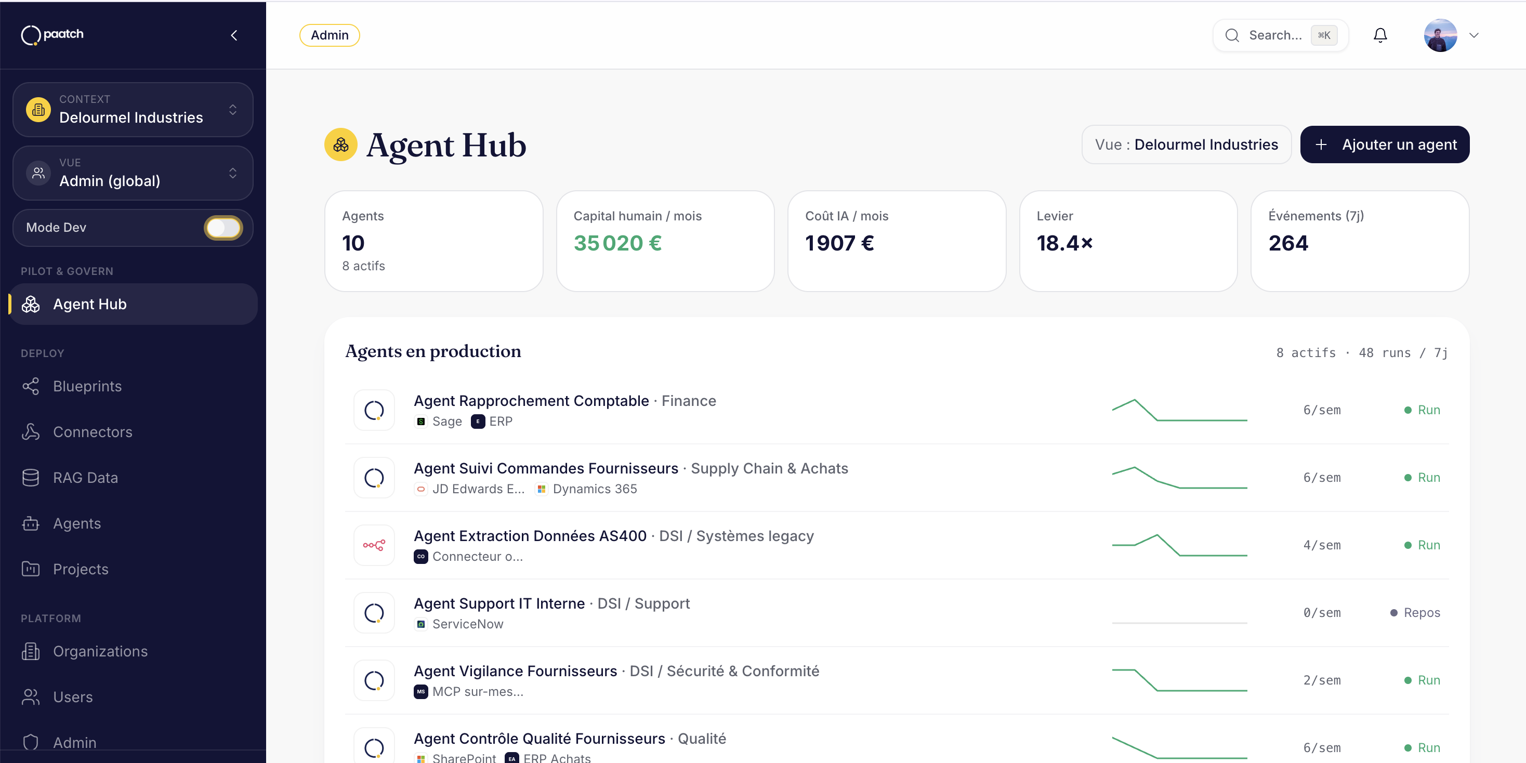Click the user avatar photo
The height and width of the screenshot is (763, 1526).
(x=1440, y=35)
